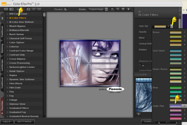Toggle favorite star for Burnt Sienna
The image size is (187, 125).
click(x=8, y=34)
